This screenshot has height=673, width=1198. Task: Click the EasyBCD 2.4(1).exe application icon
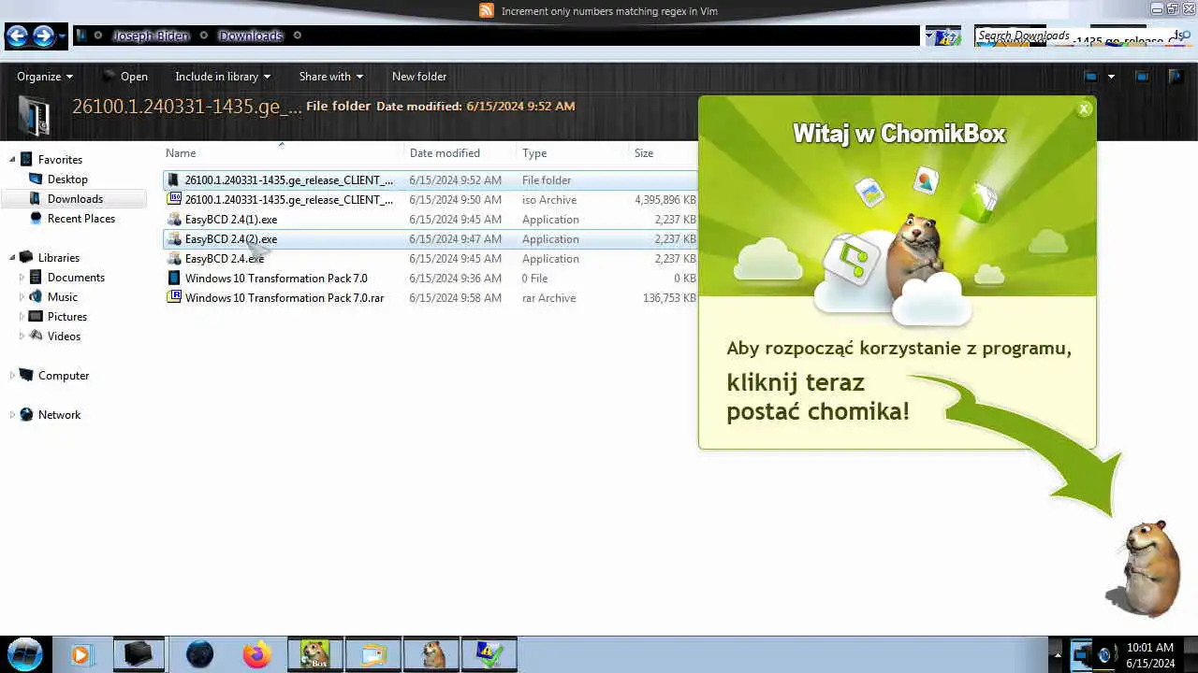coord(173,219)
